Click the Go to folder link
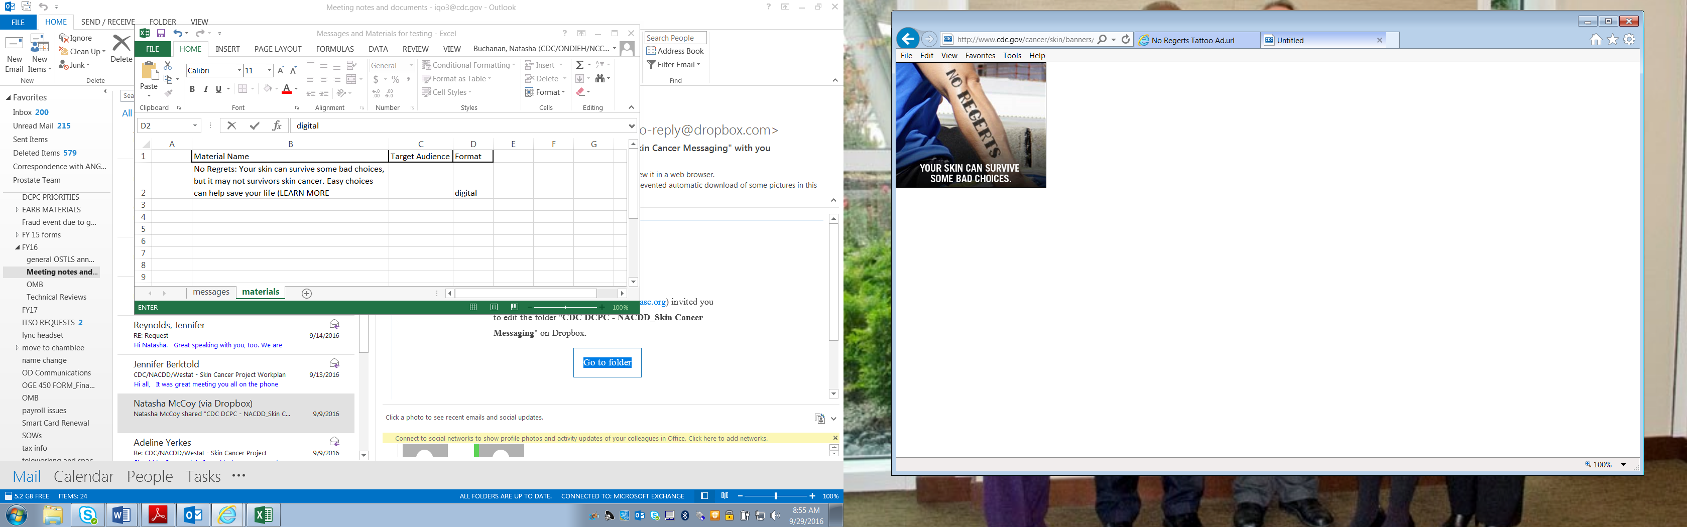The height and width of the screenshot is (527, 1687). 607,363
